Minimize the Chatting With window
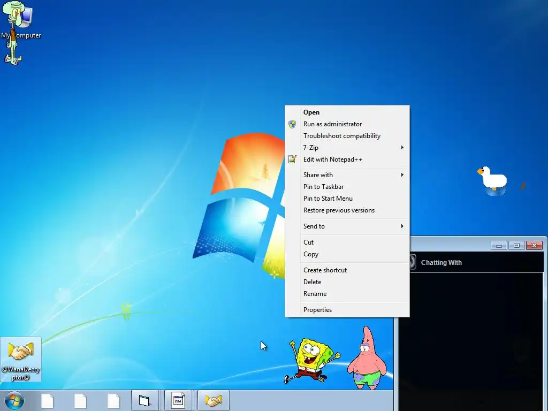The width and height of the screenshot is (548, 411). 499,246
